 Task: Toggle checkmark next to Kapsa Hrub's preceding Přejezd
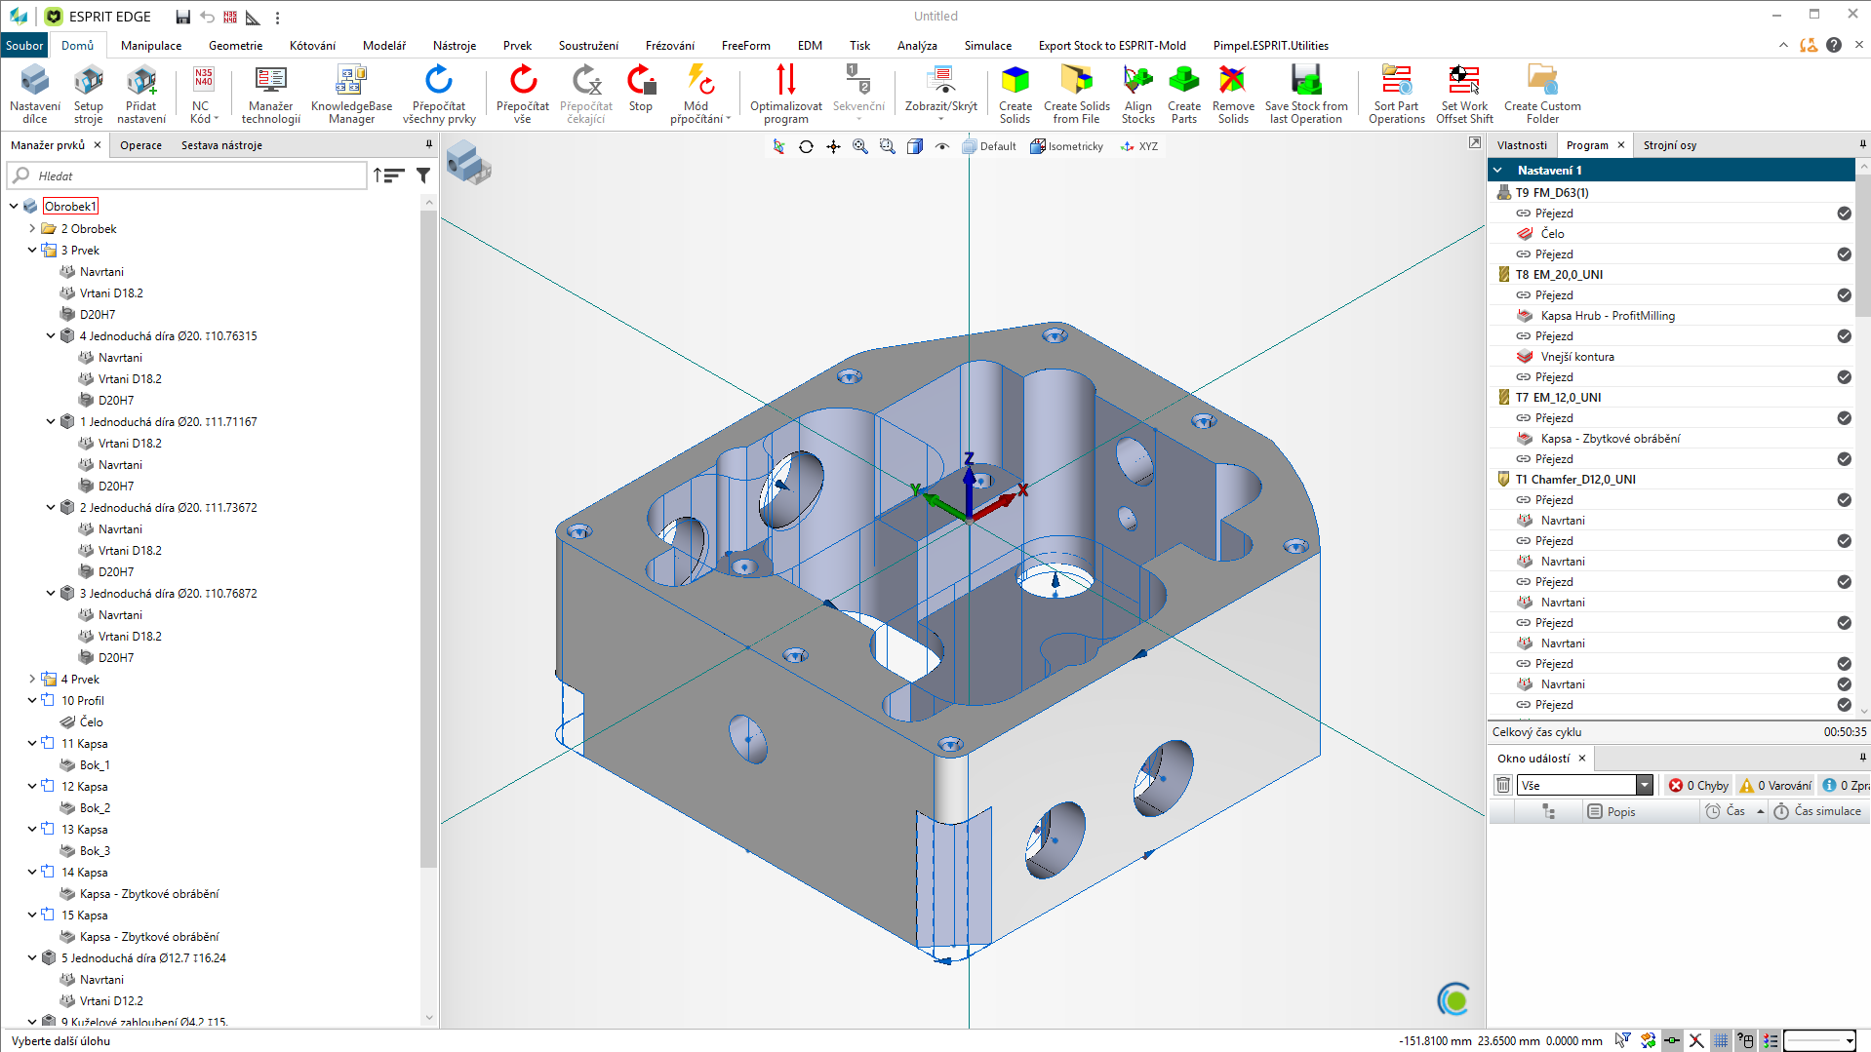[x=1844, y=295]
